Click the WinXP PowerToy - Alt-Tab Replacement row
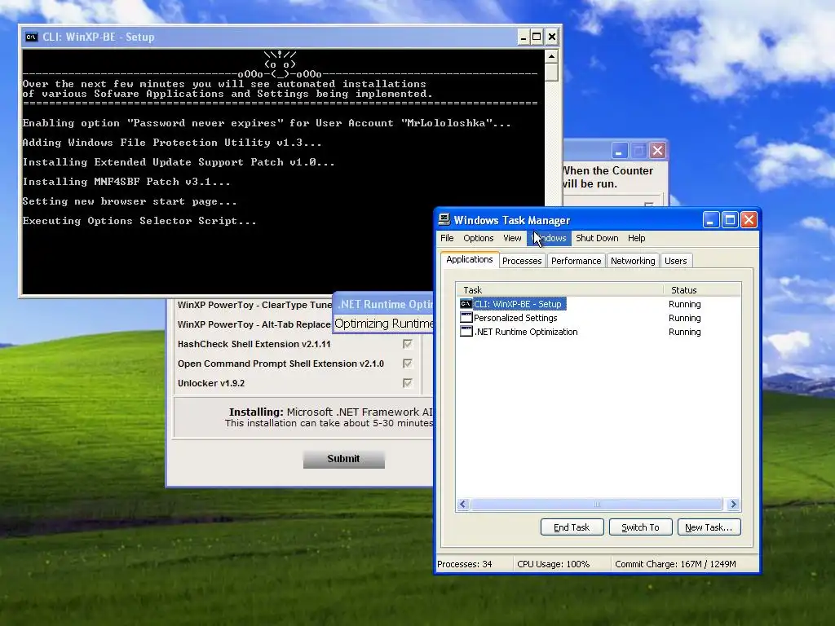This screenshot has width=835, height=626. (254, 324)
